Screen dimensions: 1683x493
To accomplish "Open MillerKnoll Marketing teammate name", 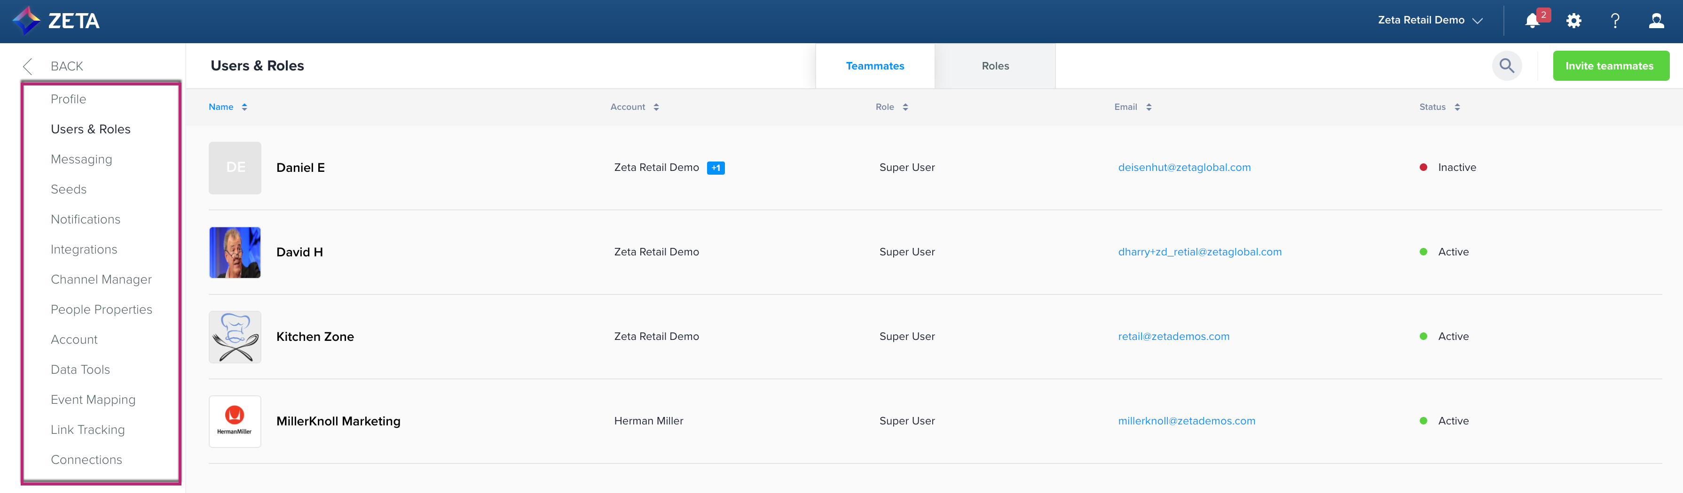I will (x=338, y=421).
